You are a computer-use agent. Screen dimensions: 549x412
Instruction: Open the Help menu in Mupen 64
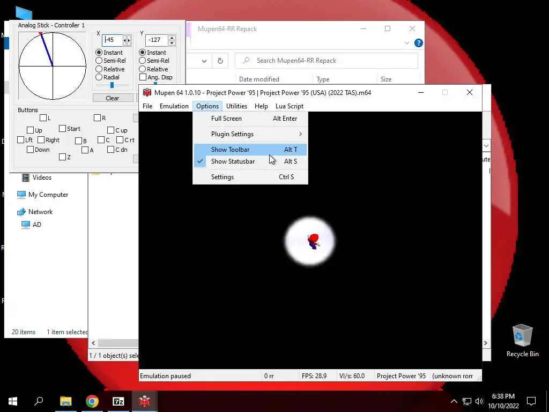[x=261, y=106]
